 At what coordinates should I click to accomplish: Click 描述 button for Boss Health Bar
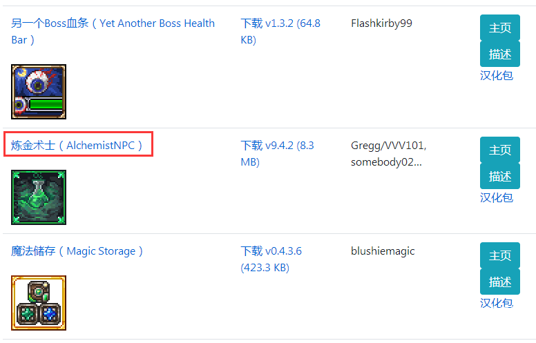[x=500, y=54]
